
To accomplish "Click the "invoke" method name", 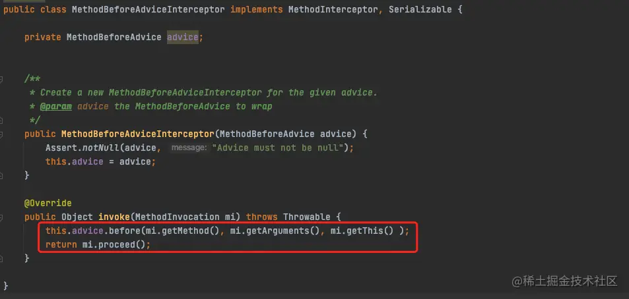I will point(114,217).
